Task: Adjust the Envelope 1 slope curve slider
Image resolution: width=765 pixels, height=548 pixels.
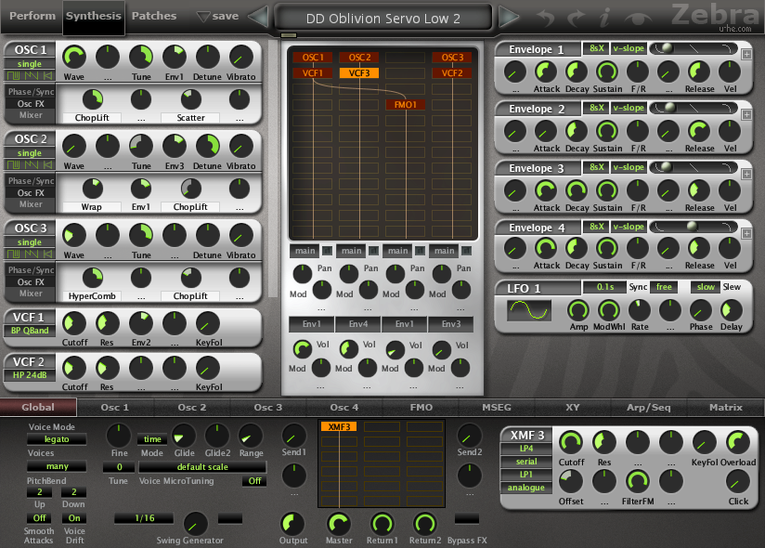Action: coord(693,48)
